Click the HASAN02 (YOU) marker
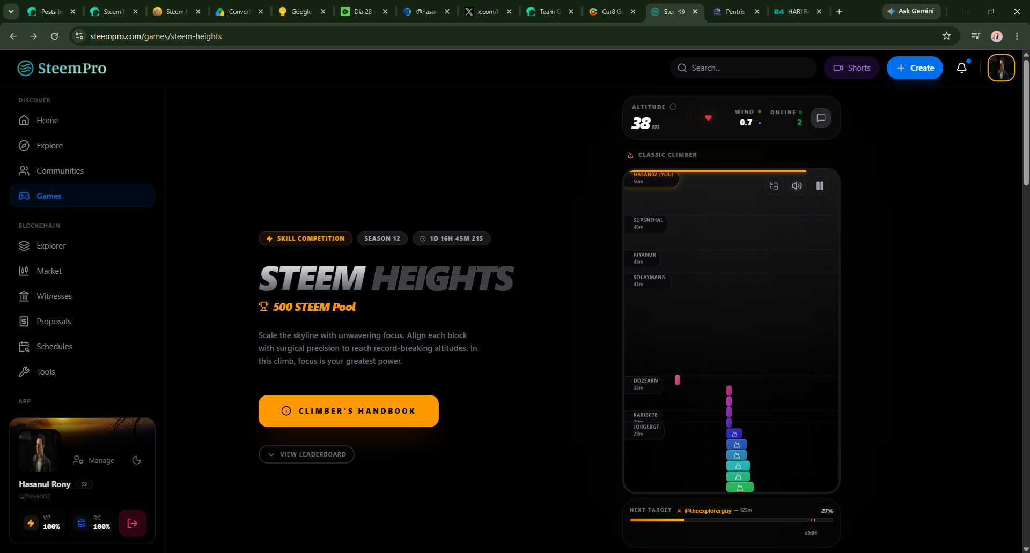 tap(652, 178)
